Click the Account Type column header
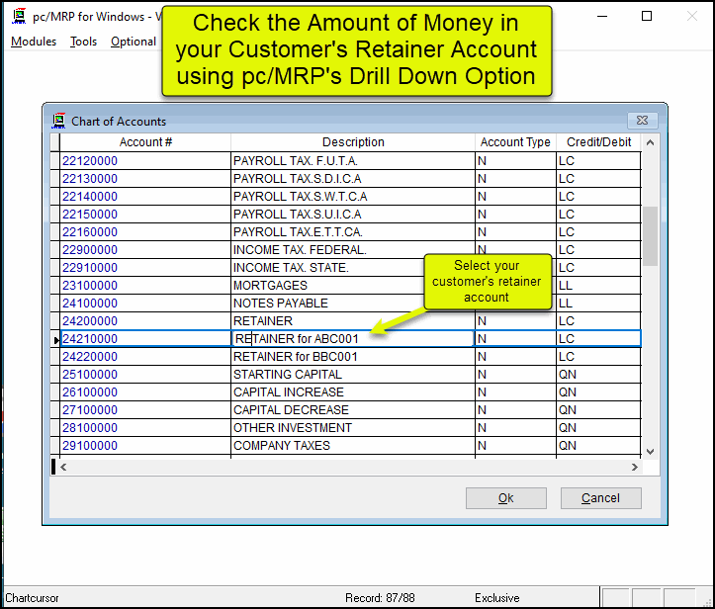 tap(515, 142)
